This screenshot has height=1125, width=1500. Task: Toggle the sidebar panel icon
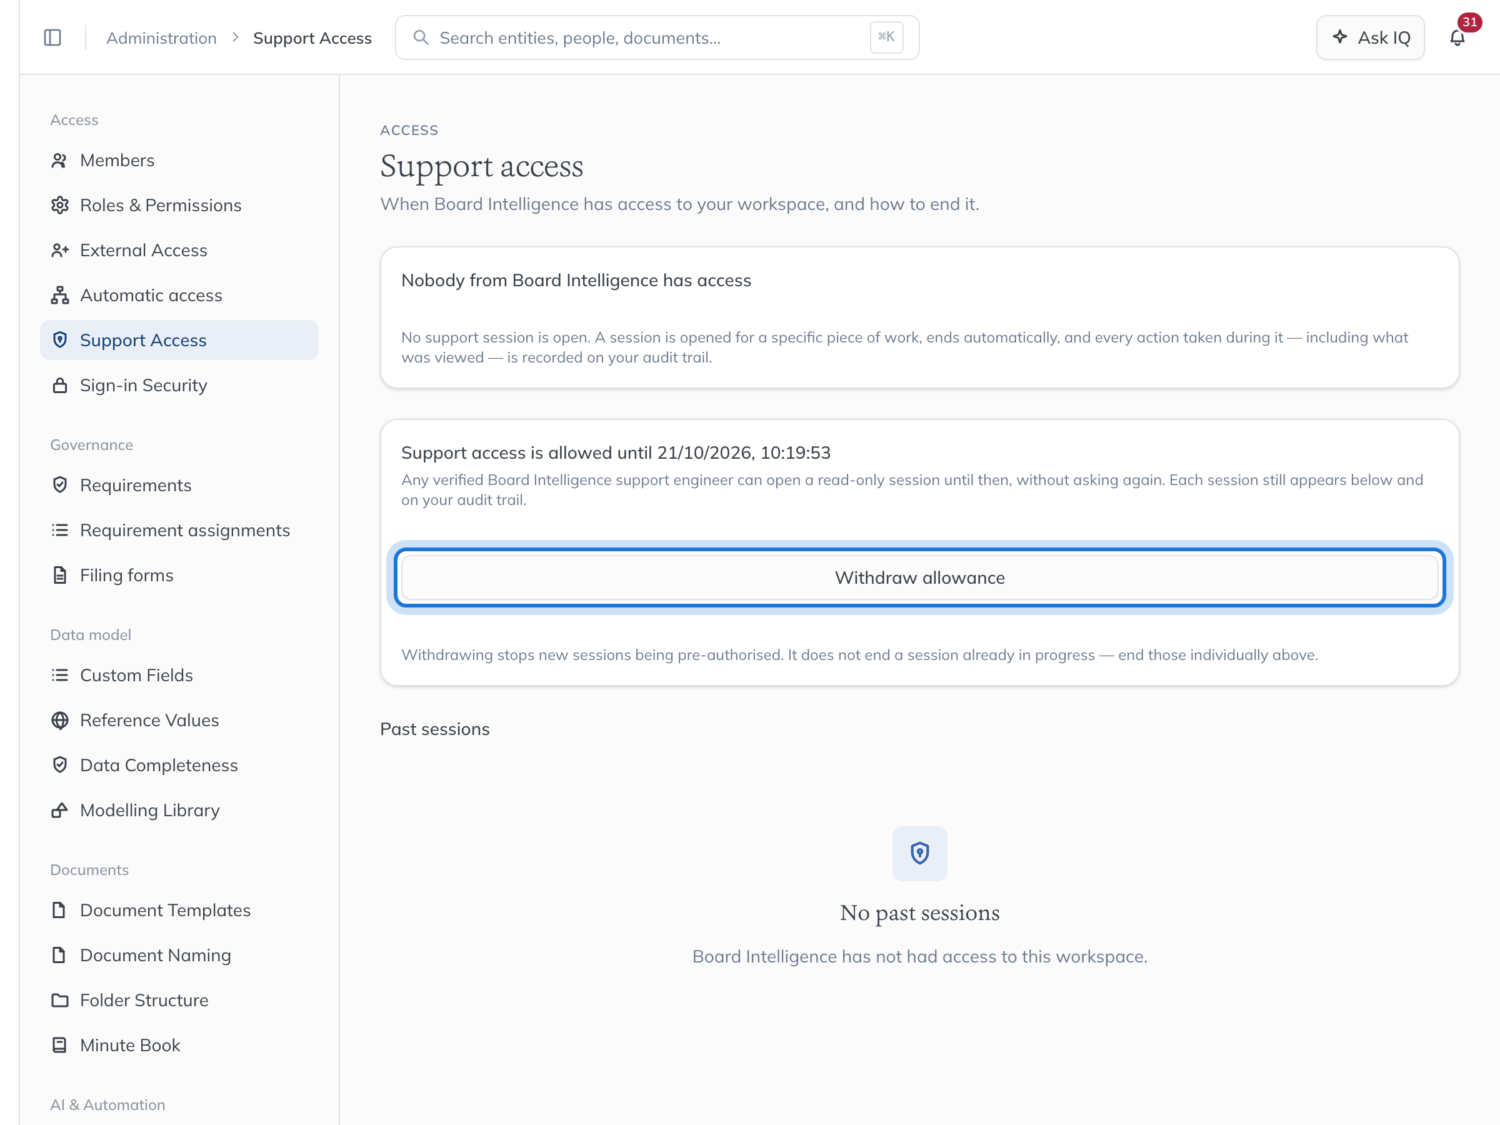pyautogui.click(x=52, y=37)
